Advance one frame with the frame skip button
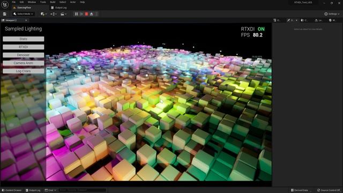 coord(81,14)
